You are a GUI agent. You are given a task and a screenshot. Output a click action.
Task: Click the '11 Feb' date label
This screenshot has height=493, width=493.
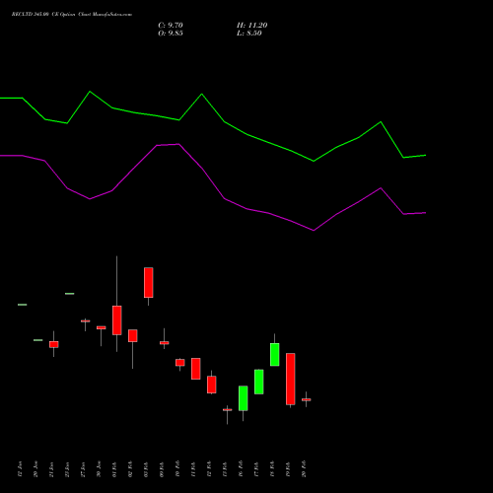(x=193, y=469)
